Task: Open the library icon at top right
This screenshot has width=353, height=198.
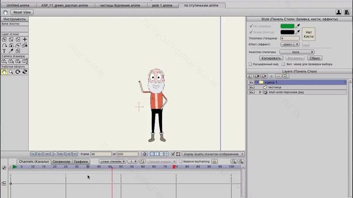Action: pos(347,12)
